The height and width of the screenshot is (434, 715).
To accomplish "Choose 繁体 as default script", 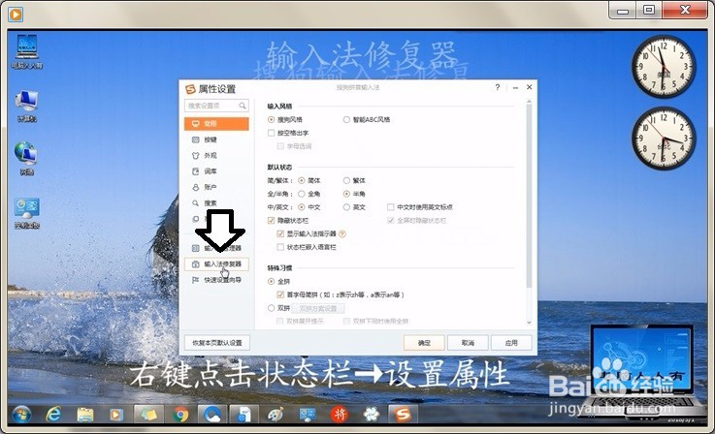I will [346, 180].
